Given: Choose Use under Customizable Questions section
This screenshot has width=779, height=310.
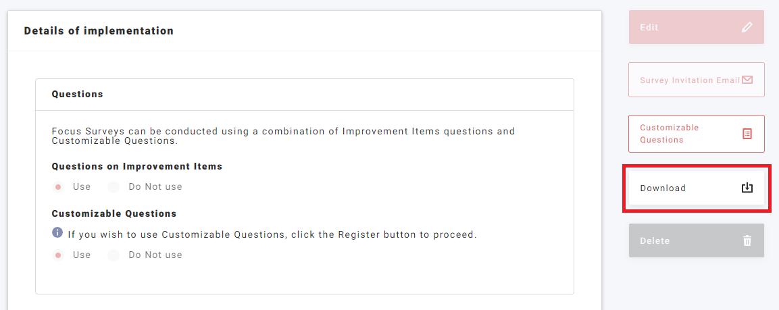Looking at the screenshot, I should click(59, 255).
